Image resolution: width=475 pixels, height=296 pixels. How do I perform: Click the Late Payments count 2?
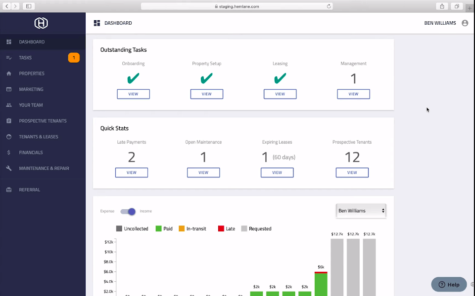pos(132,157)
